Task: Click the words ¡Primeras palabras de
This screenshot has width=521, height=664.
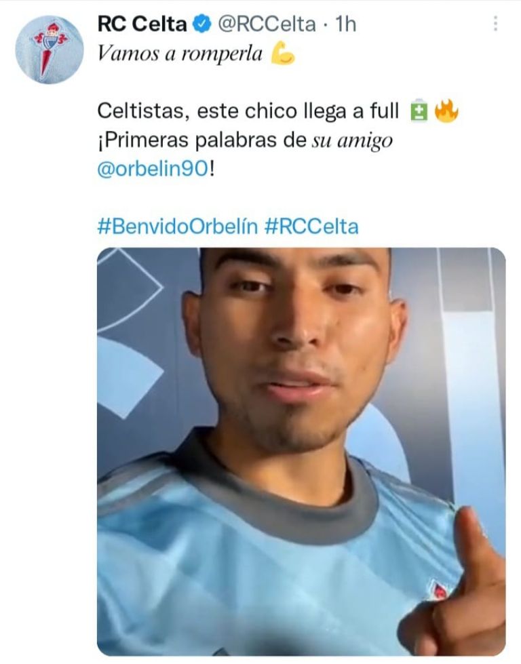Action: [201, 140]
